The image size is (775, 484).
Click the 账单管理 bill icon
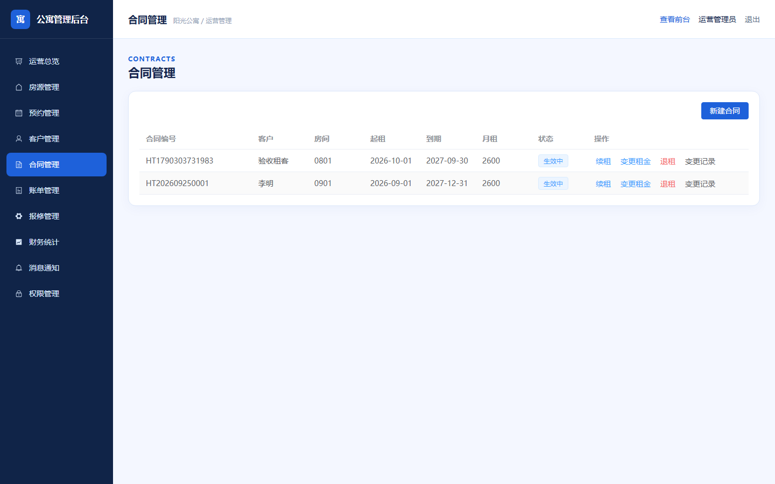point(19,190)
